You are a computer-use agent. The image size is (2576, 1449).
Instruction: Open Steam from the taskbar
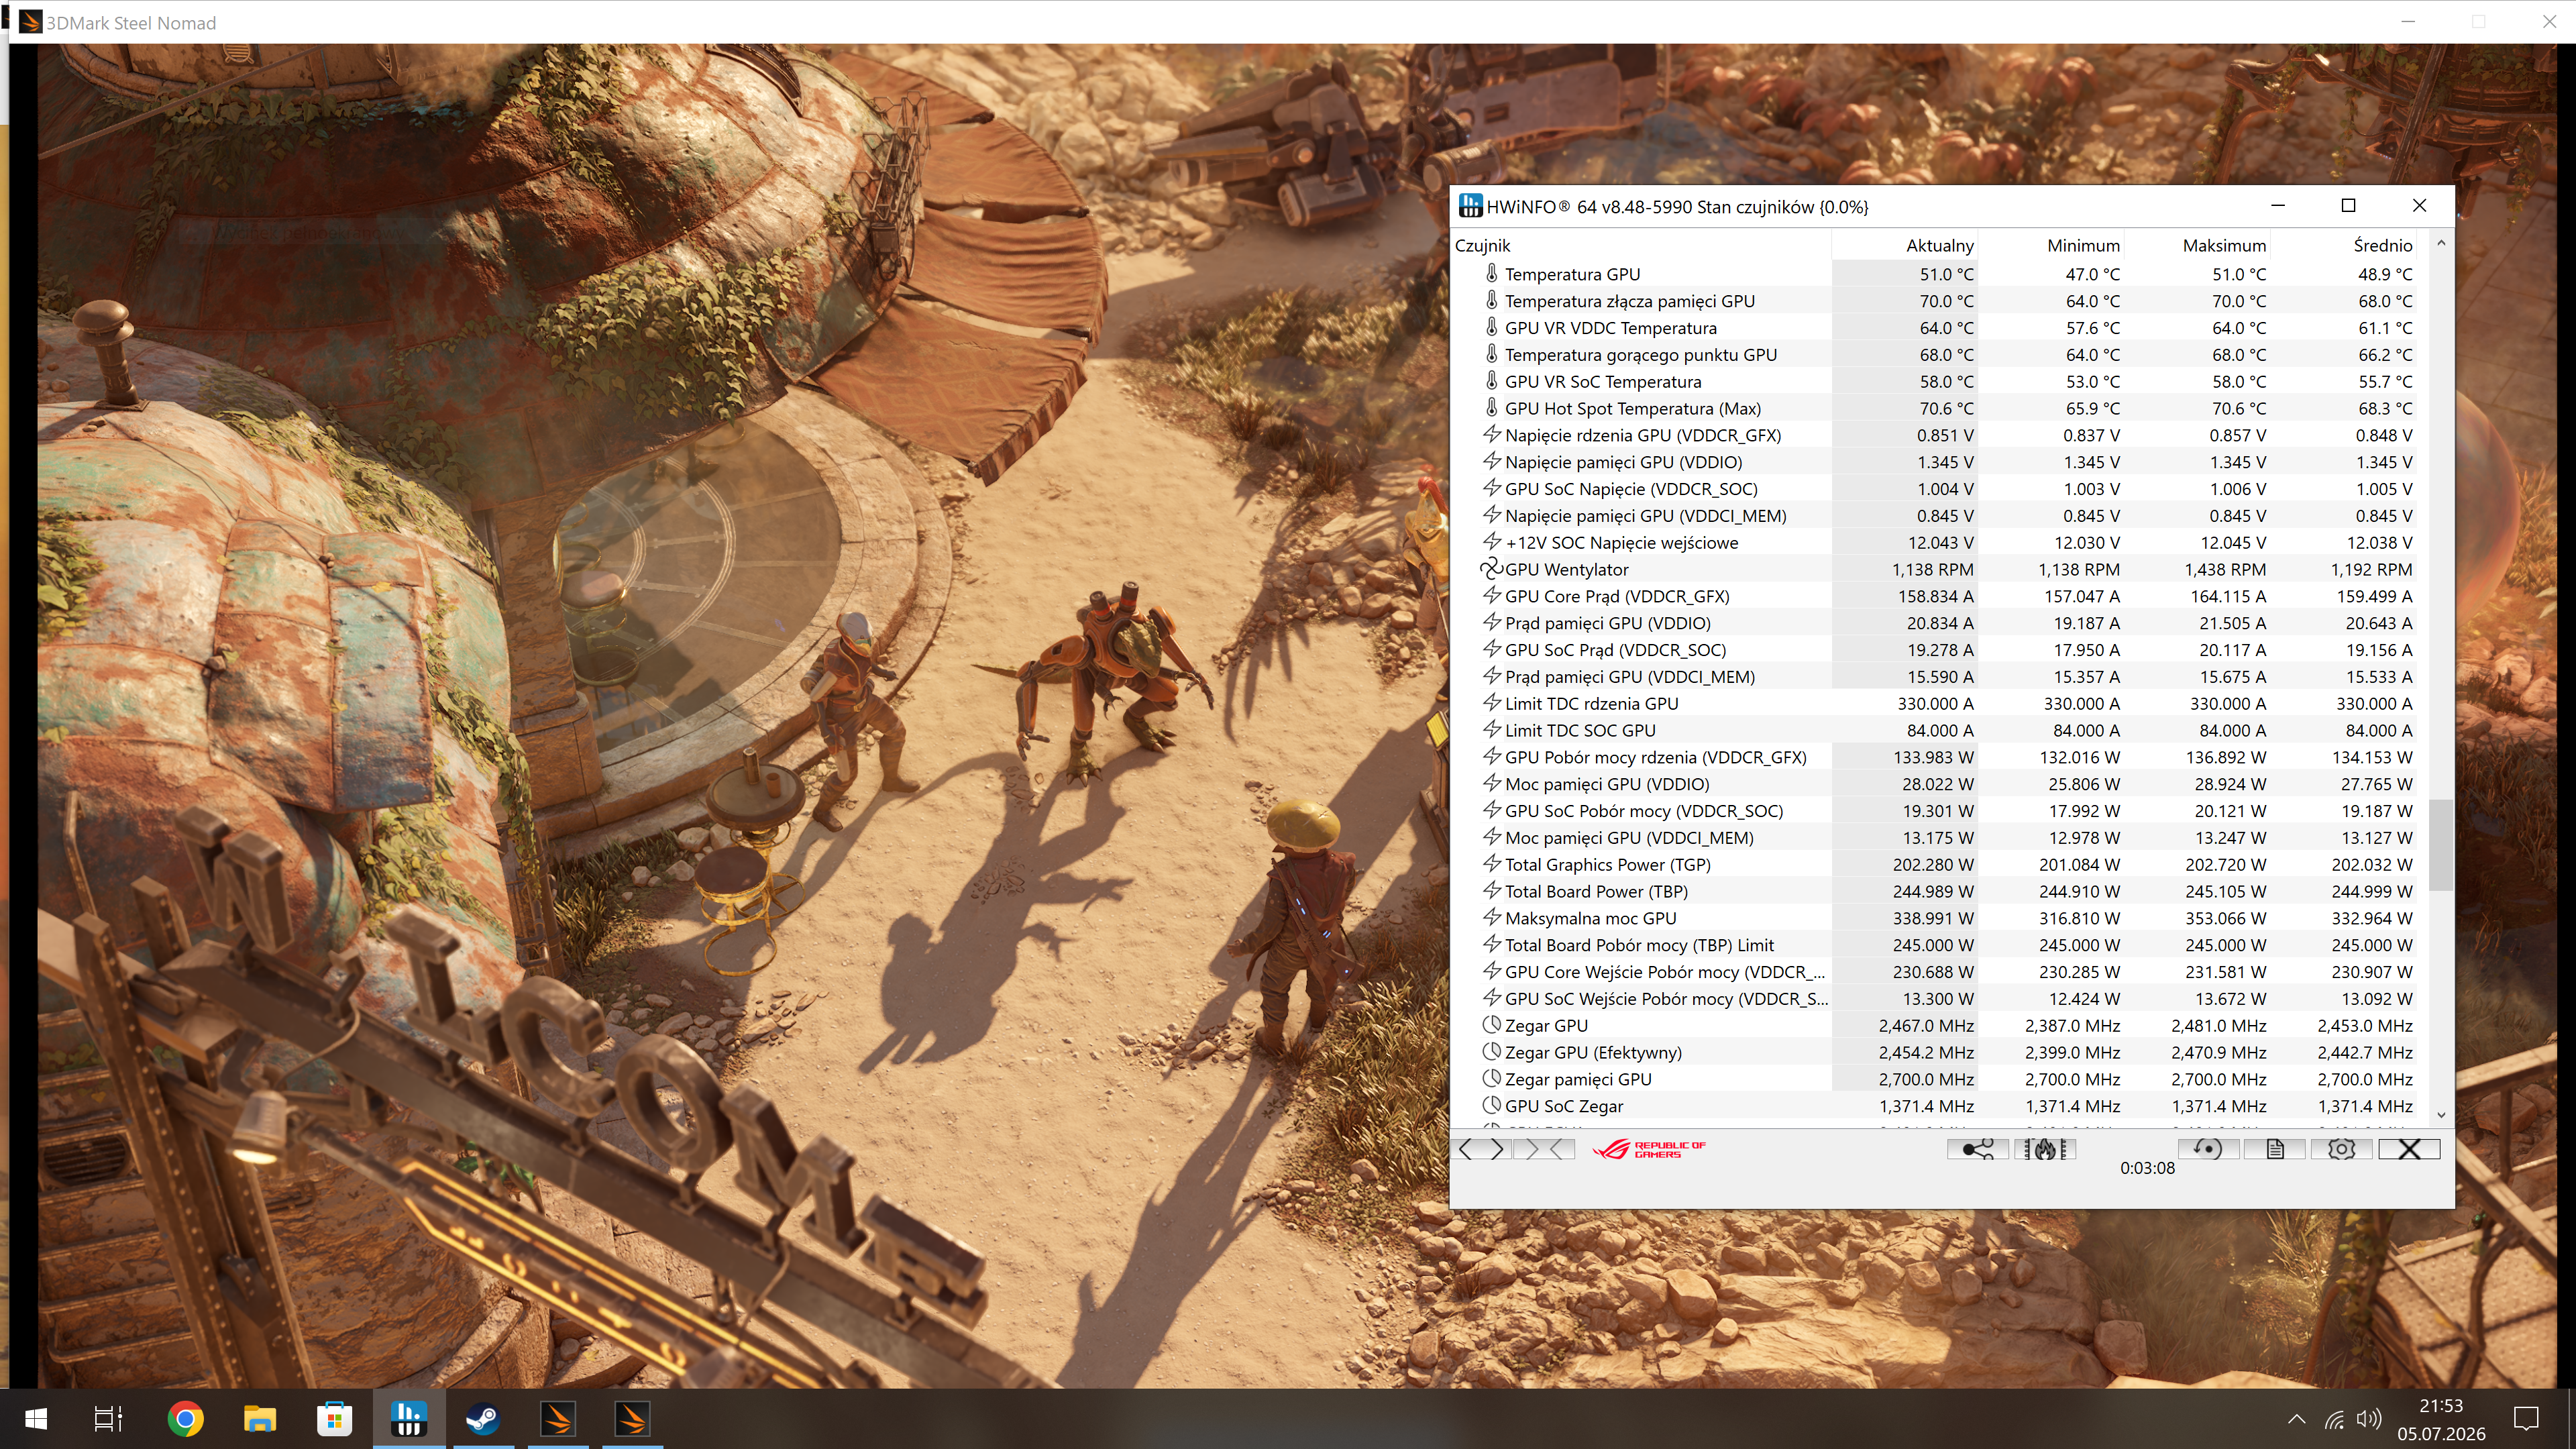[x=483, y=1418]
